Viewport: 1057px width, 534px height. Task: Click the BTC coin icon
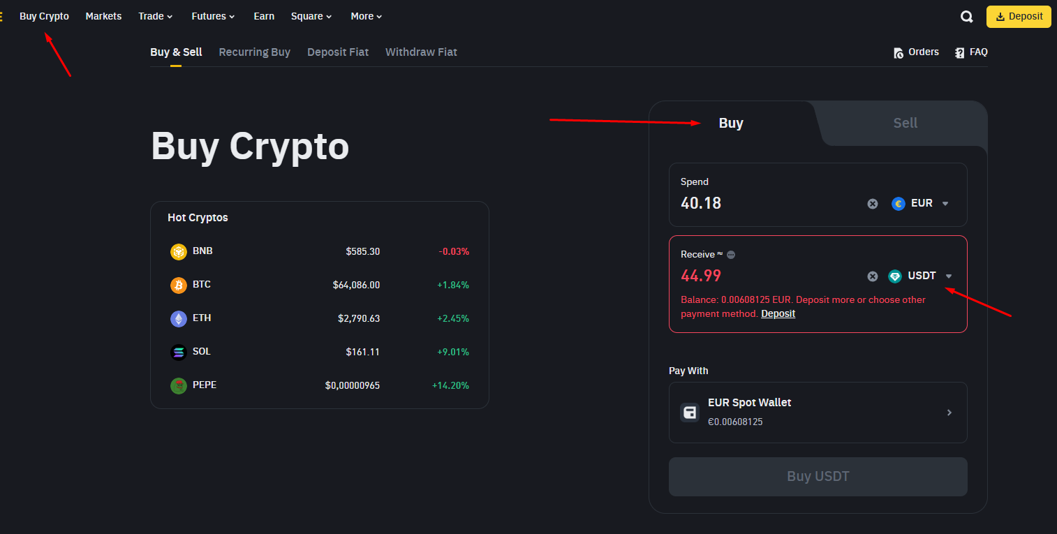click(179, 285)
